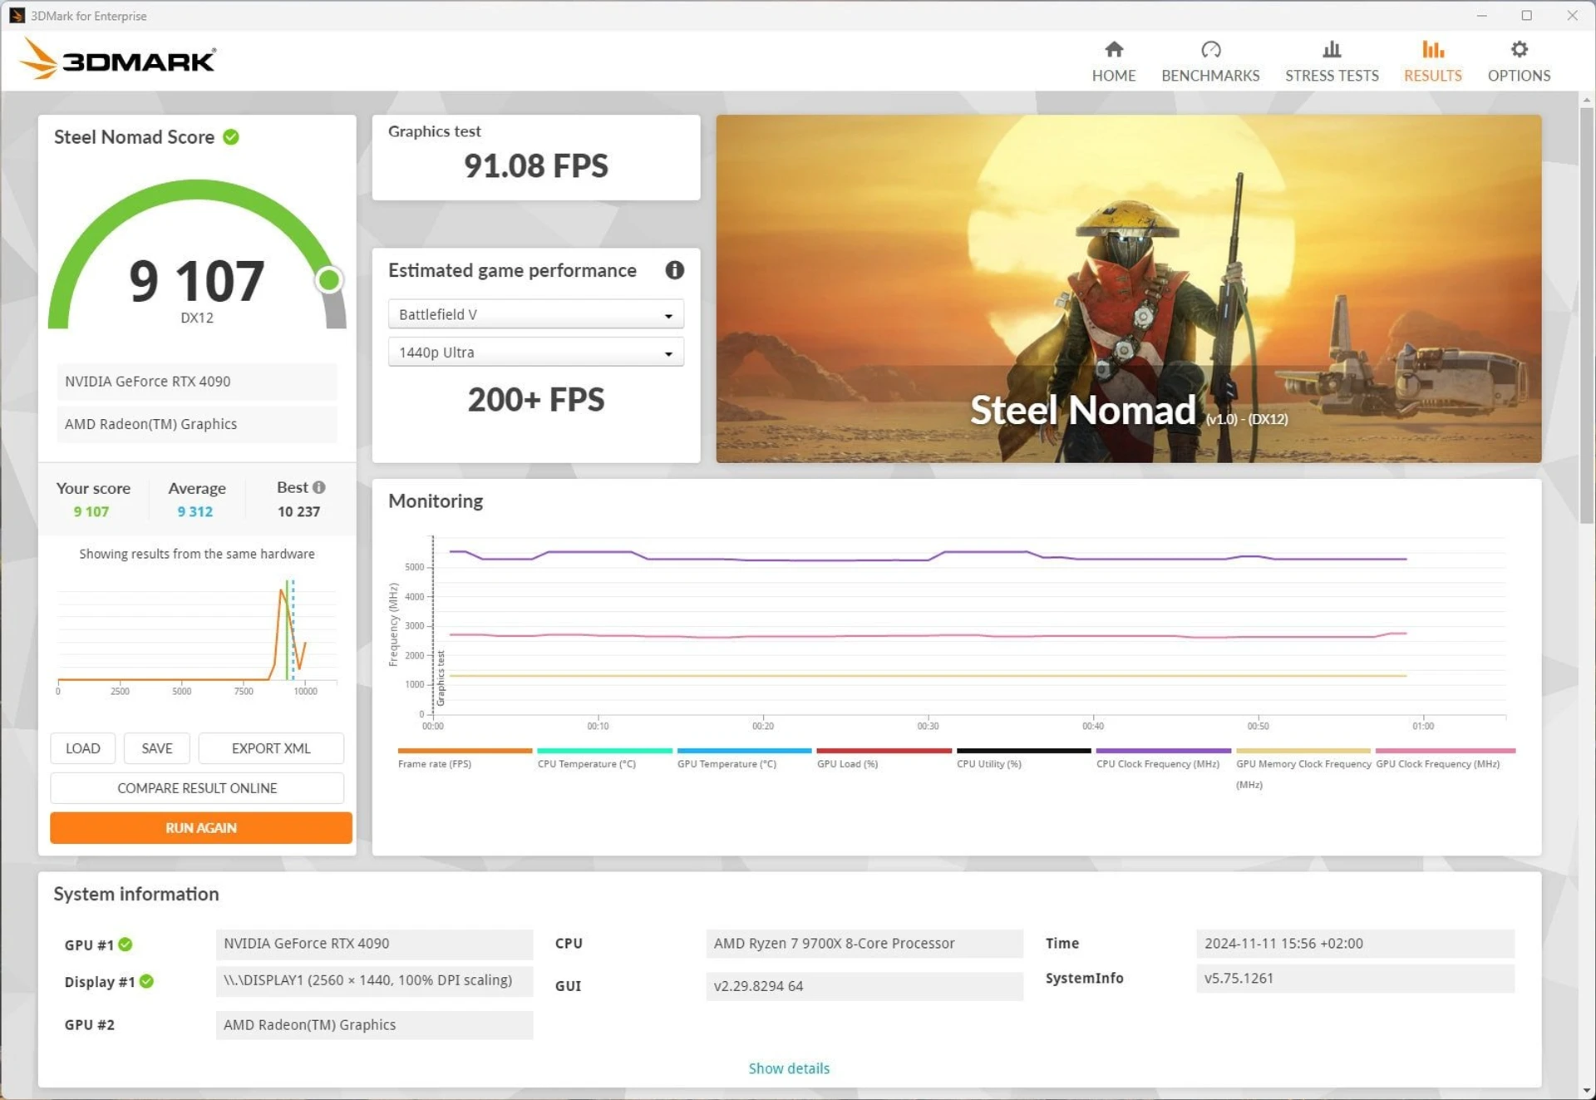Viewport: 1596px width, 1100px height.
Task: Click the vertical scrollbar thumb
Action: [x=1587, y=316]
